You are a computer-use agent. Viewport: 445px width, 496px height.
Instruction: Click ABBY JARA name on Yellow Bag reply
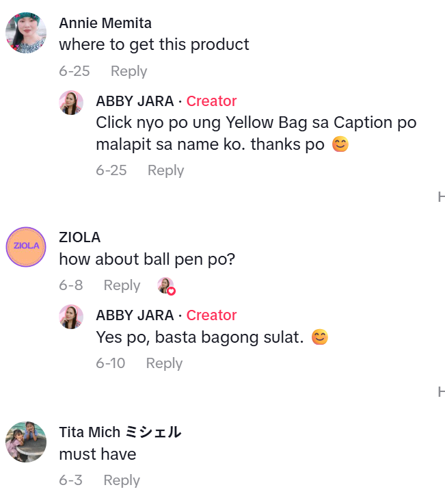click(135, 101)
